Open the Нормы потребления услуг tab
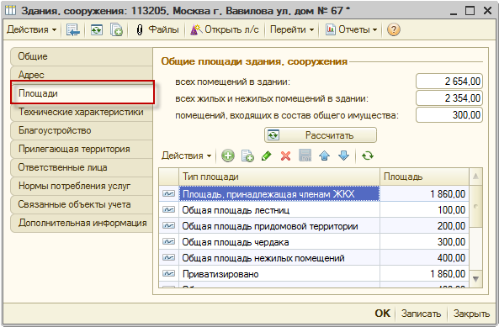The image size is (499, 327). [x=82, y=186]
